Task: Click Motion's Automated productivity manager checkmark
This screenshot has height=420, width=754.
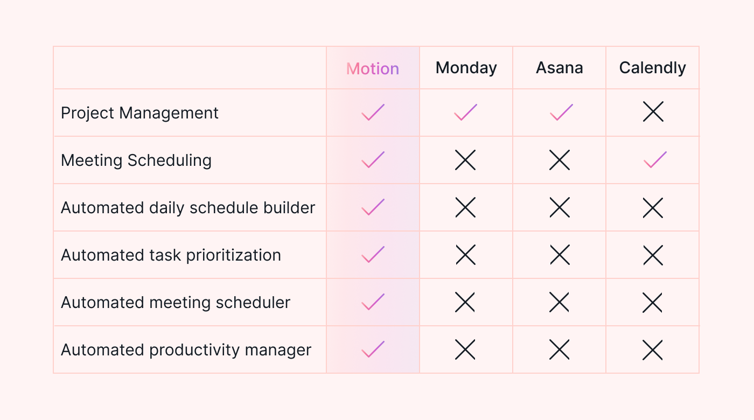Action: [373, 349]
